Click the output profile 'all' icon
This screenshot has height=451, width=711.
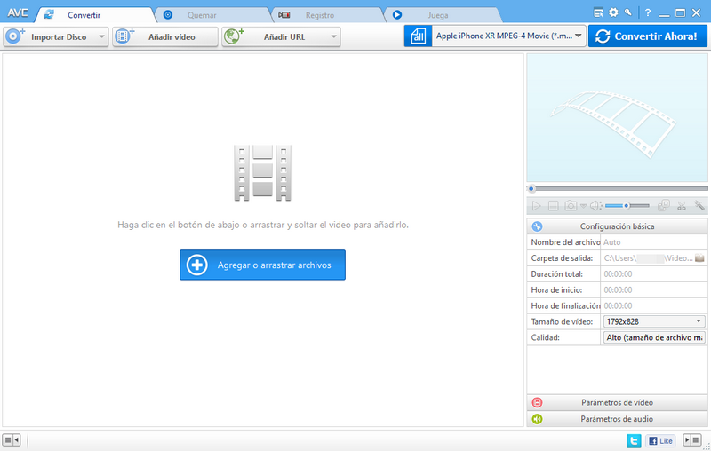(418, 36)
